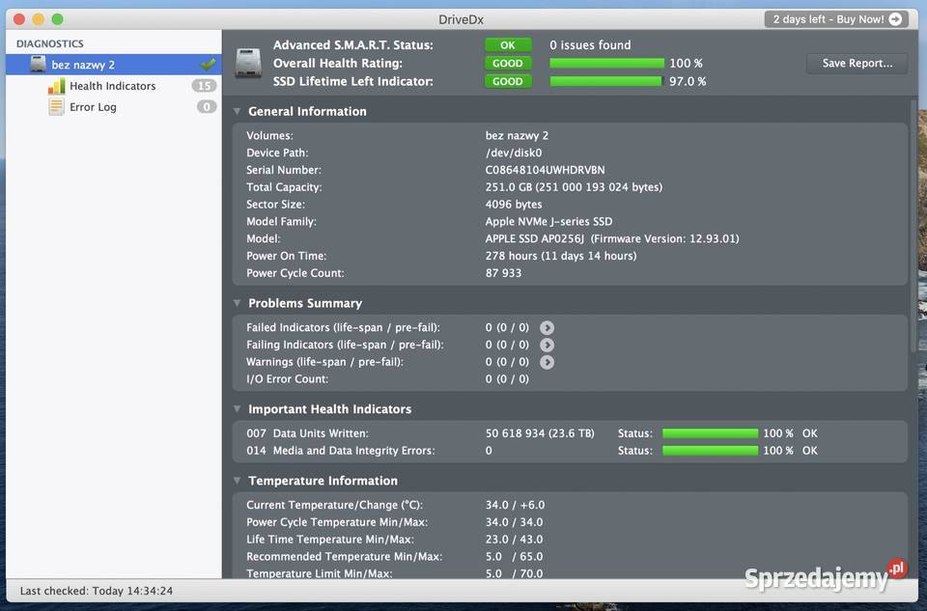Click life time temperature 23.0 / 43.0

coord(514,540)
